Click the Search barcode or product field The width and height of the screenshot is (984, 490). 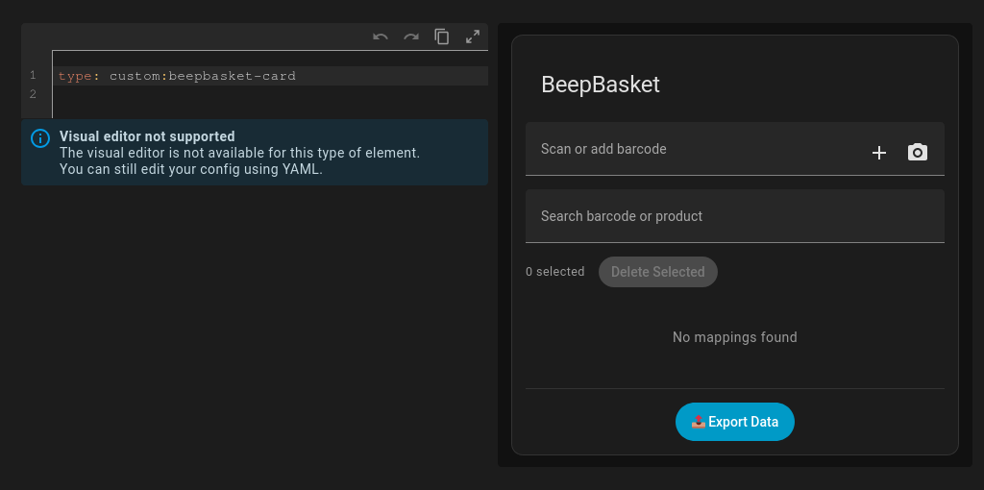[x=734, y=216]
